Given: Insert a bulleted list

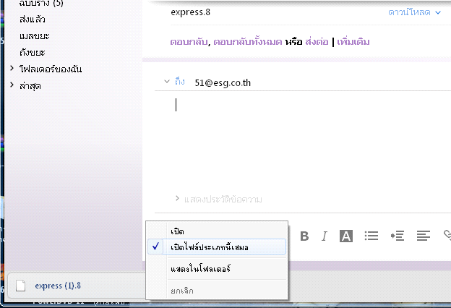Looking at the screenshot, I should (371, 236).
